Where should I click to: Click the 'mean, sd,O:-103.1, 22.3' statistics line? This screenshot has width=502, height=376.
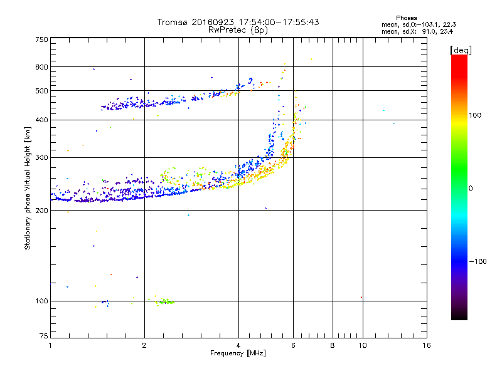419,24
